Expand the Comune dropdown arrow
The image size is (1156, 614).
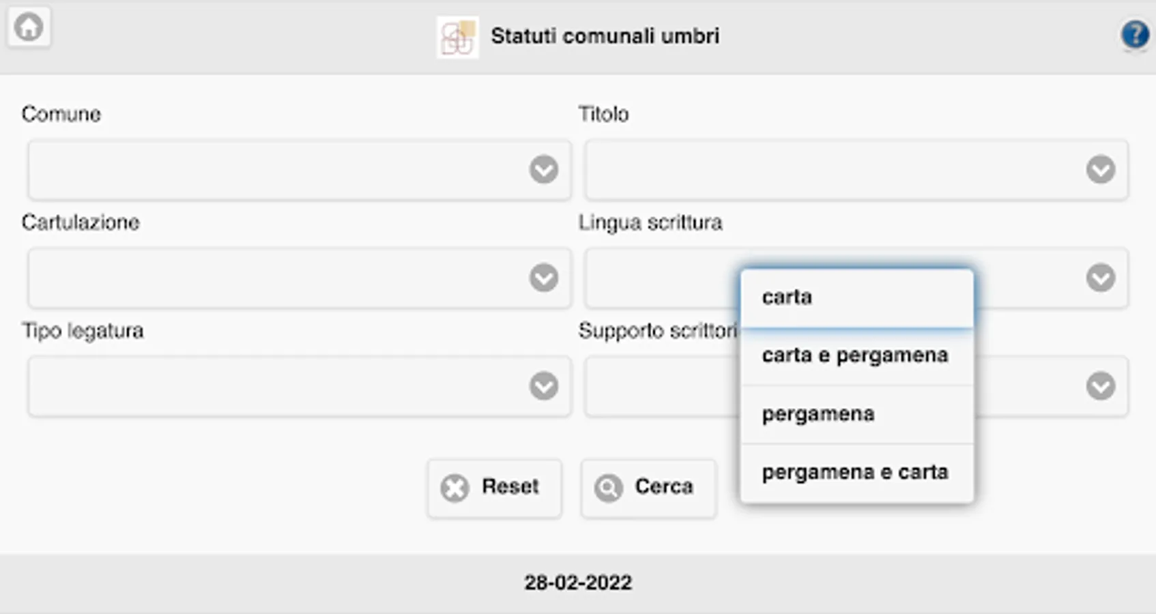pos(543,170)
